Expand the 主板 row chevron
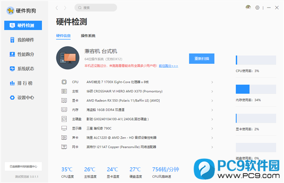284x183 pixels. (212, 91)
